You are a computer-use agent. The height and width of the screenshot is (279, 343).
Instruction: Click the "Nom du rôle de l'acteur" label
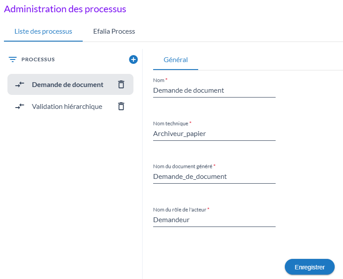(179, 209)
